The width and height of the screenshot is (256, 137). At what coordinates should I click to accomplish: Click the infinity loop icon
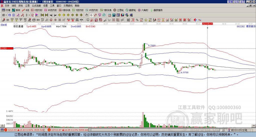click(x=200, y=20)
